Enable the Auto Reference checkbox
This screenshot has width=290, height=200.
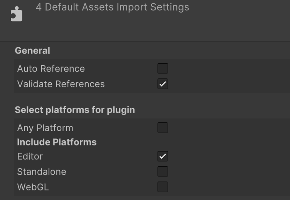[163, 68]
